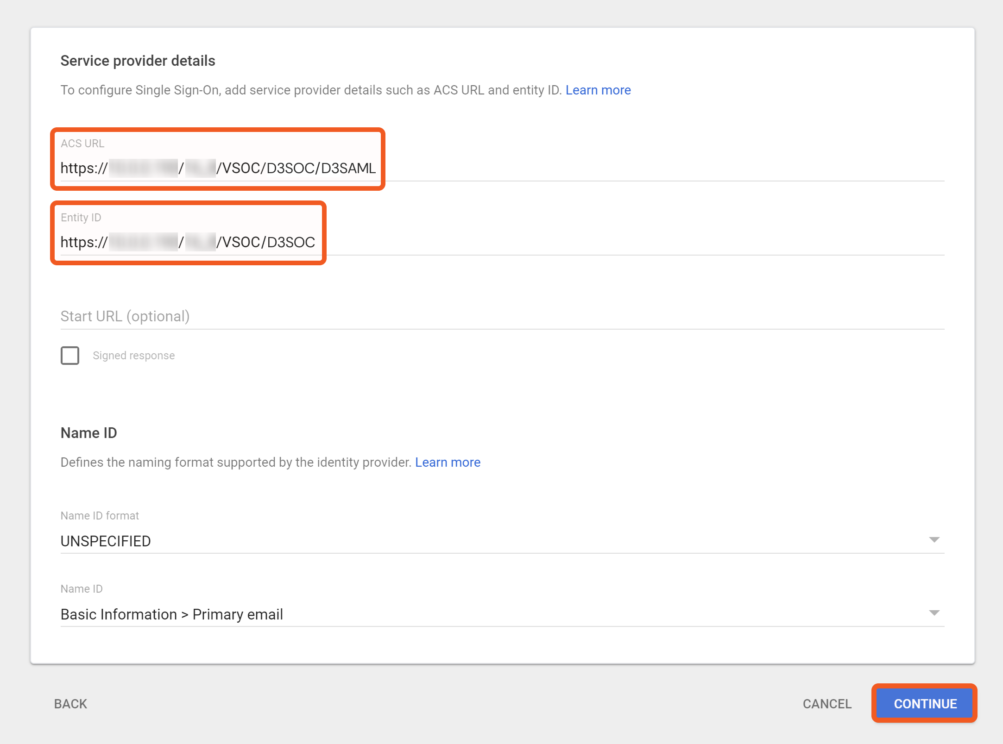Open Learn more link for service provider
Screen dimensions: 1003x744
(x=598, y=90)
